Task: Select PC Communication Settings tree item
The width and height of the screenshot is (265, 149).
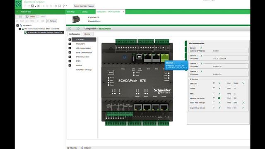Action: coord(42,29)
